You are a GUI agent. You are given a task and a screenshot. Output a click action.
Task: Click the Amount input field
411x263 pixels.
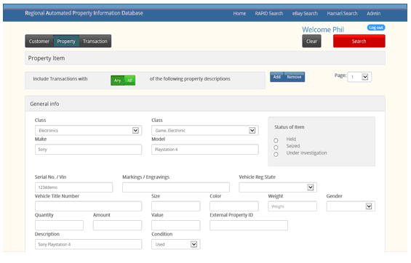(117, 225)
